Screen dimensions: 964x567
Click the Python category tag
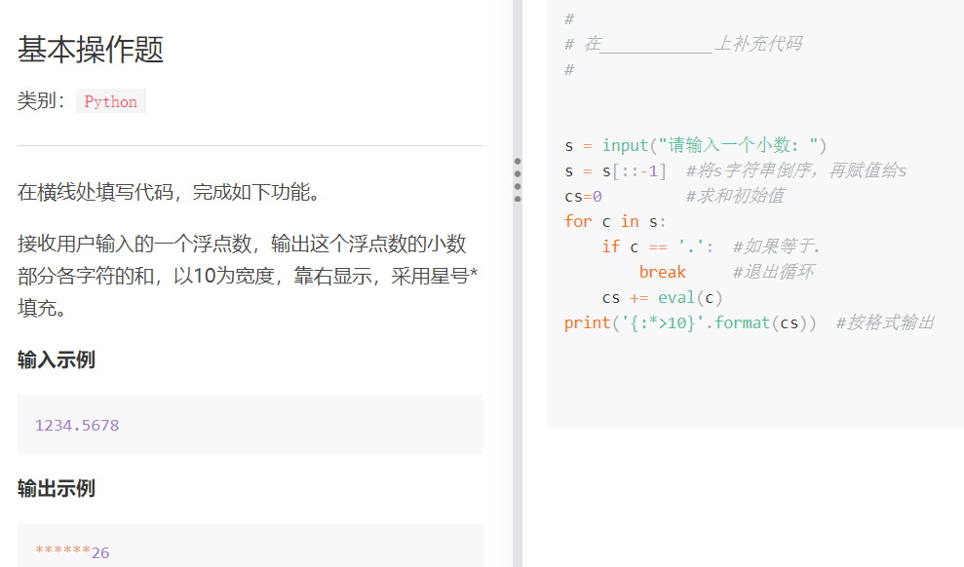110,100
